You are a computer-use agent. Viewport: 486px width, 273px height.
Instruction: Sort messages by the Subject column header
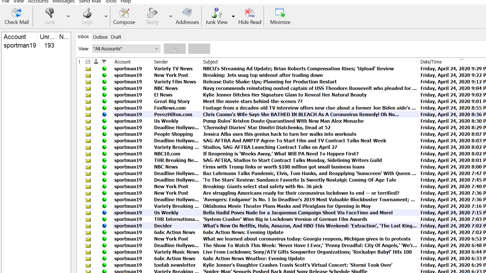coord(310,62)
